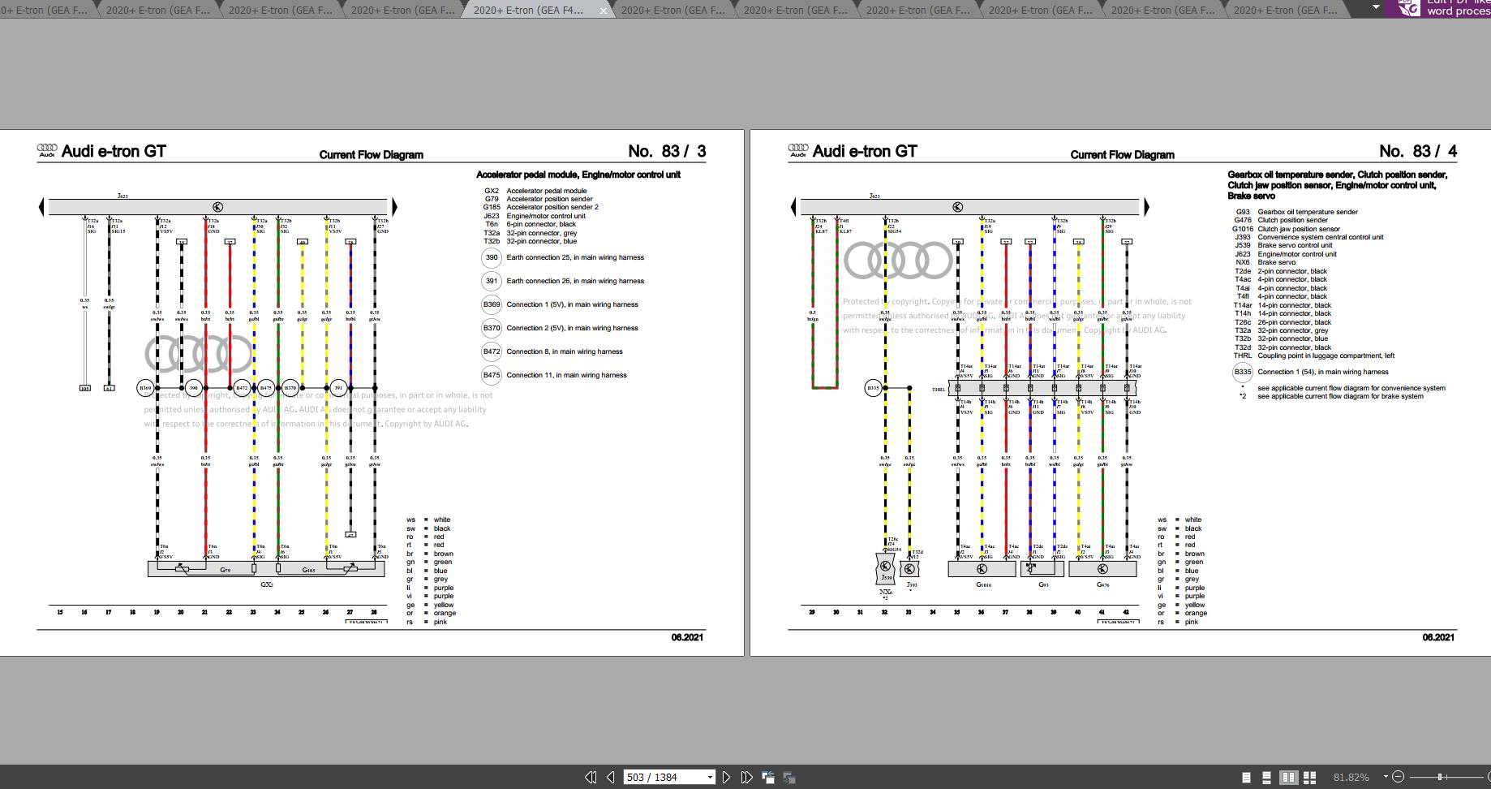Click the page label No. 83 / 4

point(1418,151)
